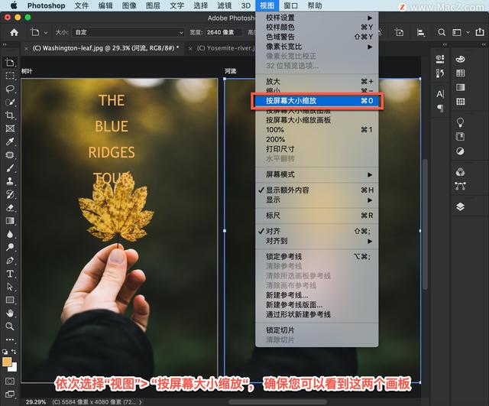The image size is (489, 406).
Task: Select the Quick Selection tool
Action: [10, 102]
